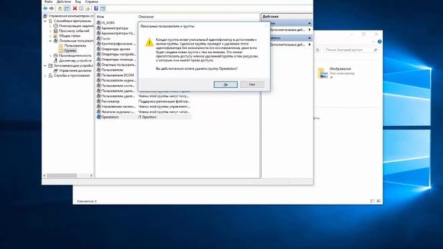Open the Действие menu

(x=64, y=1)
